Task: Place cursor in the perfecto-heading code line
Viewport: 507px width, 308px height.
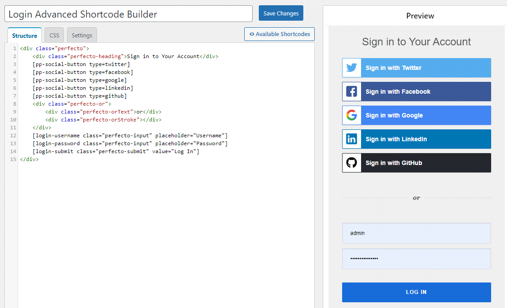Action: (125, 56)
